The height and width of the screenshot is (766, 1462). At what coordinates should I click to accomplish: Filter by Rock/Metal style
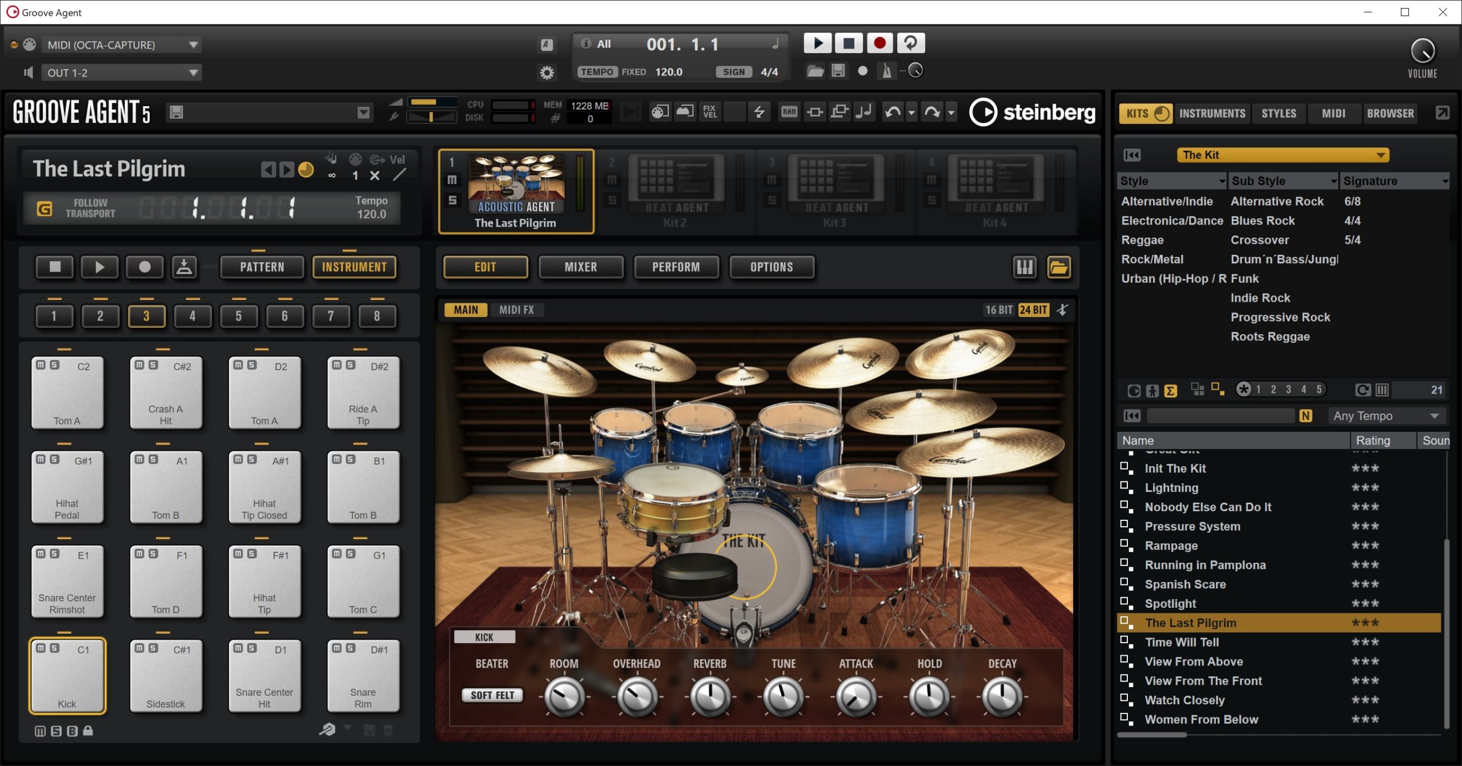[x=1152, y=259]
